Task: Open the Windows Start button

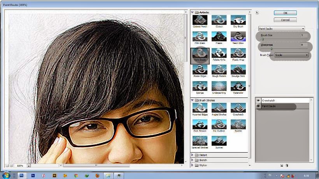Action: pos(6,176)
